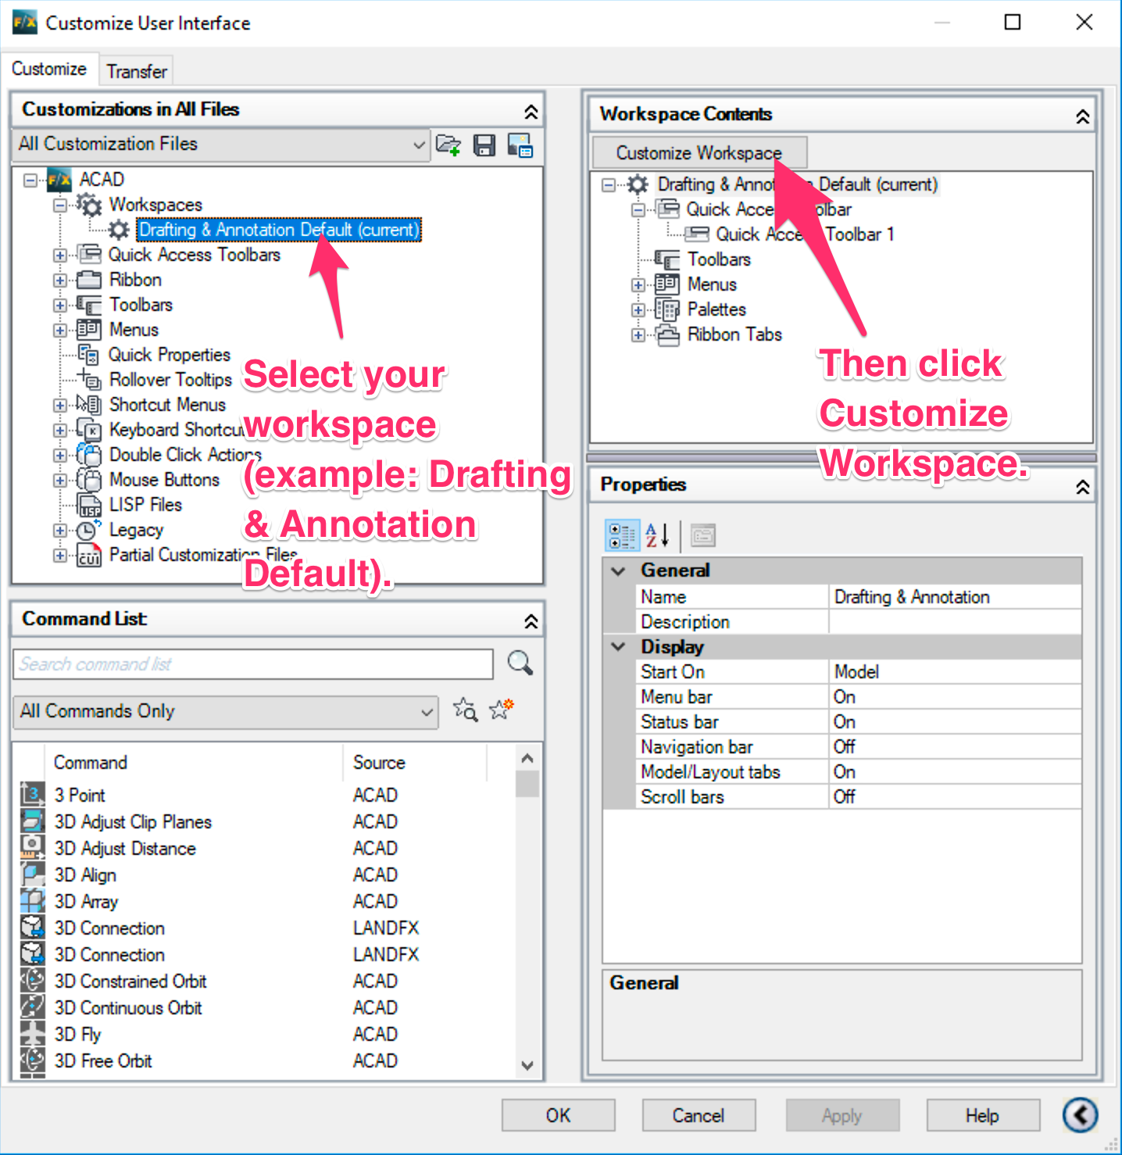Open the All Commands Only filter dropdown
The height and width of the screenshot is (1155, 1122).
coord(225,712)
